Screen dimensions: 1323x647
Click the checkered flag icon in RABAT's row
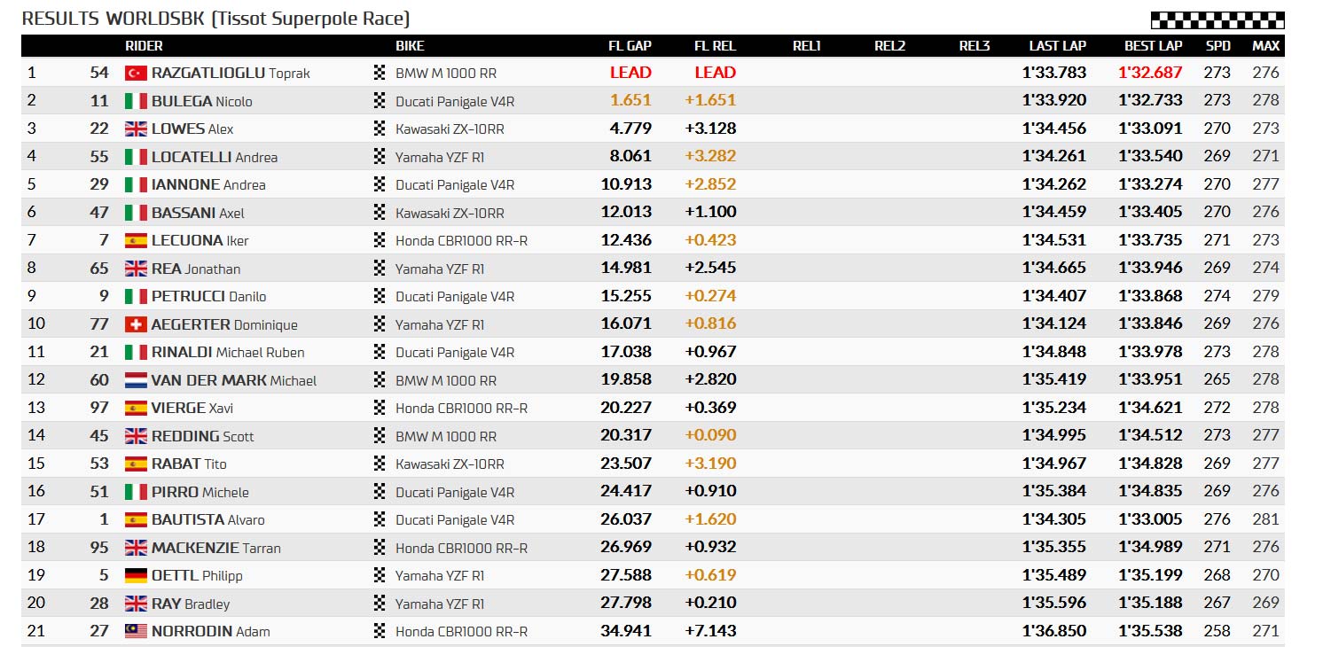click(380, 464)
